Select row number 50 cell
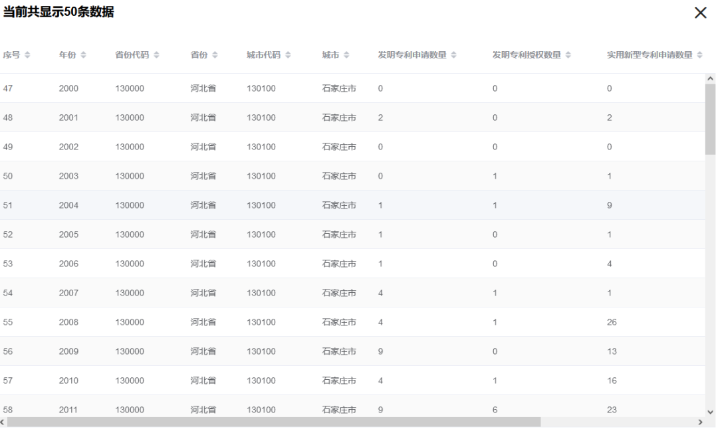Image resolution: width=718 pixels, height=431 pixels. point(8,176)
